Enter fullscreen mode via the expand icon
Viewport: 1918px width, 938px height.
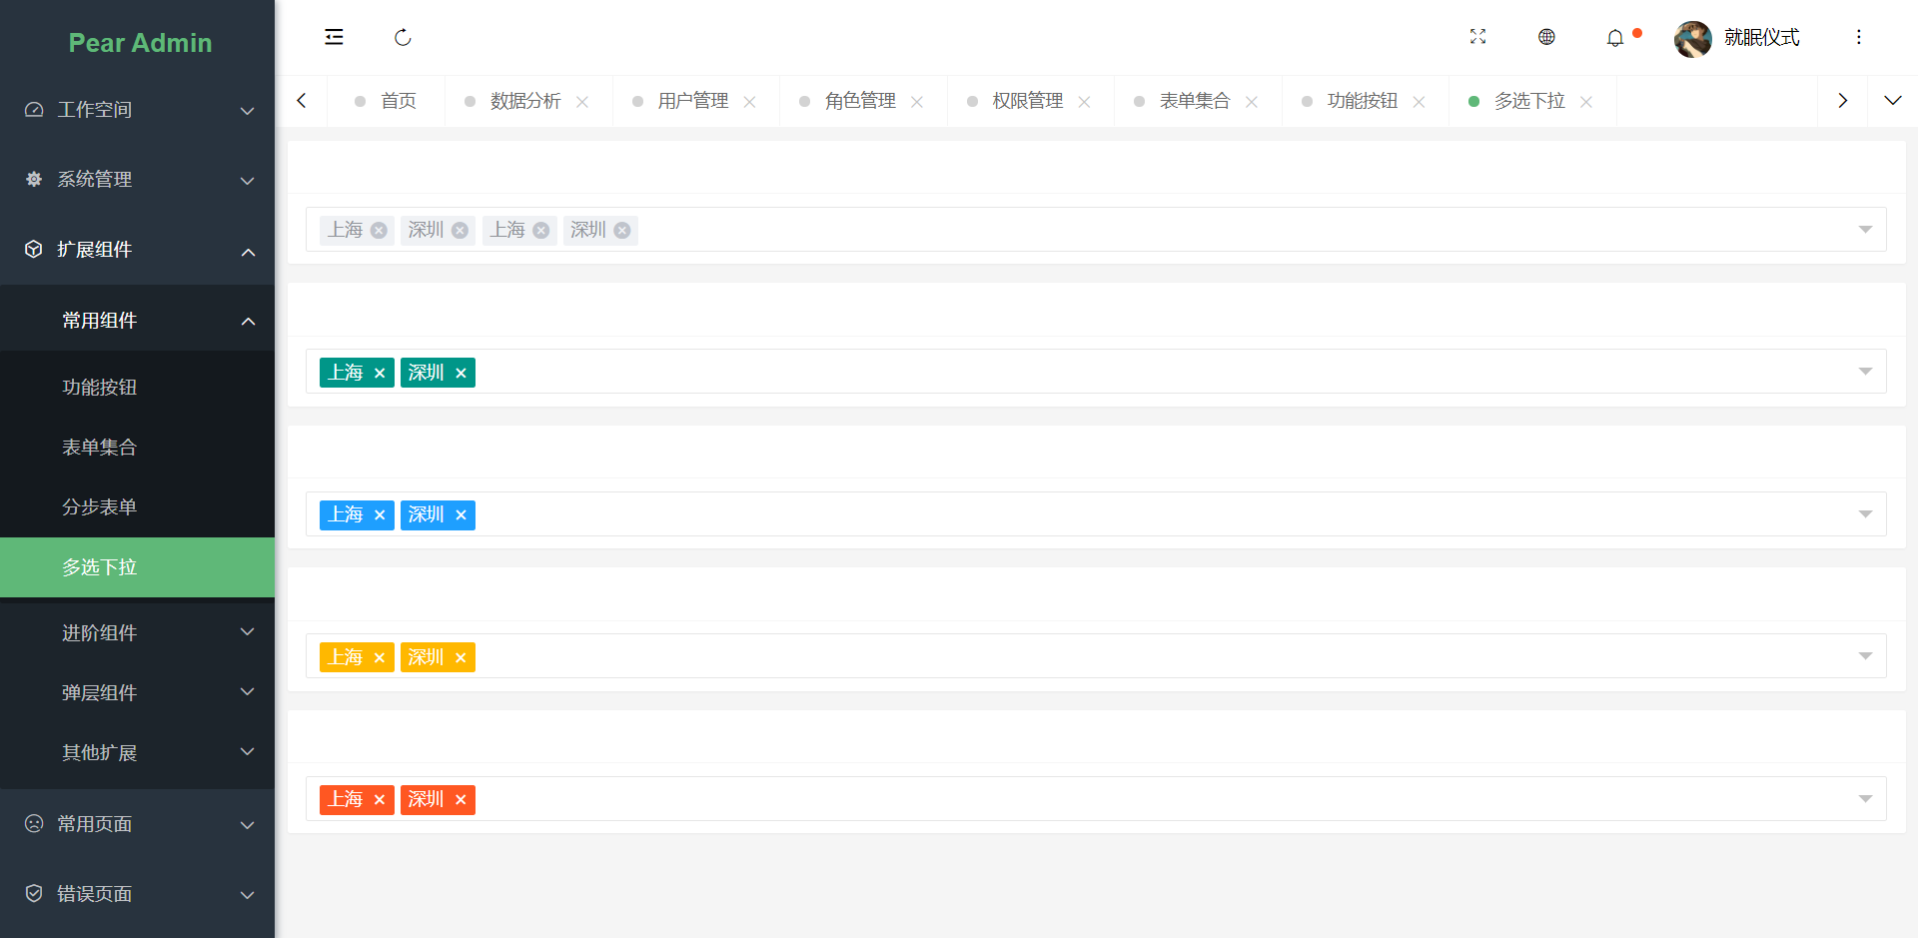(1477, 37)
